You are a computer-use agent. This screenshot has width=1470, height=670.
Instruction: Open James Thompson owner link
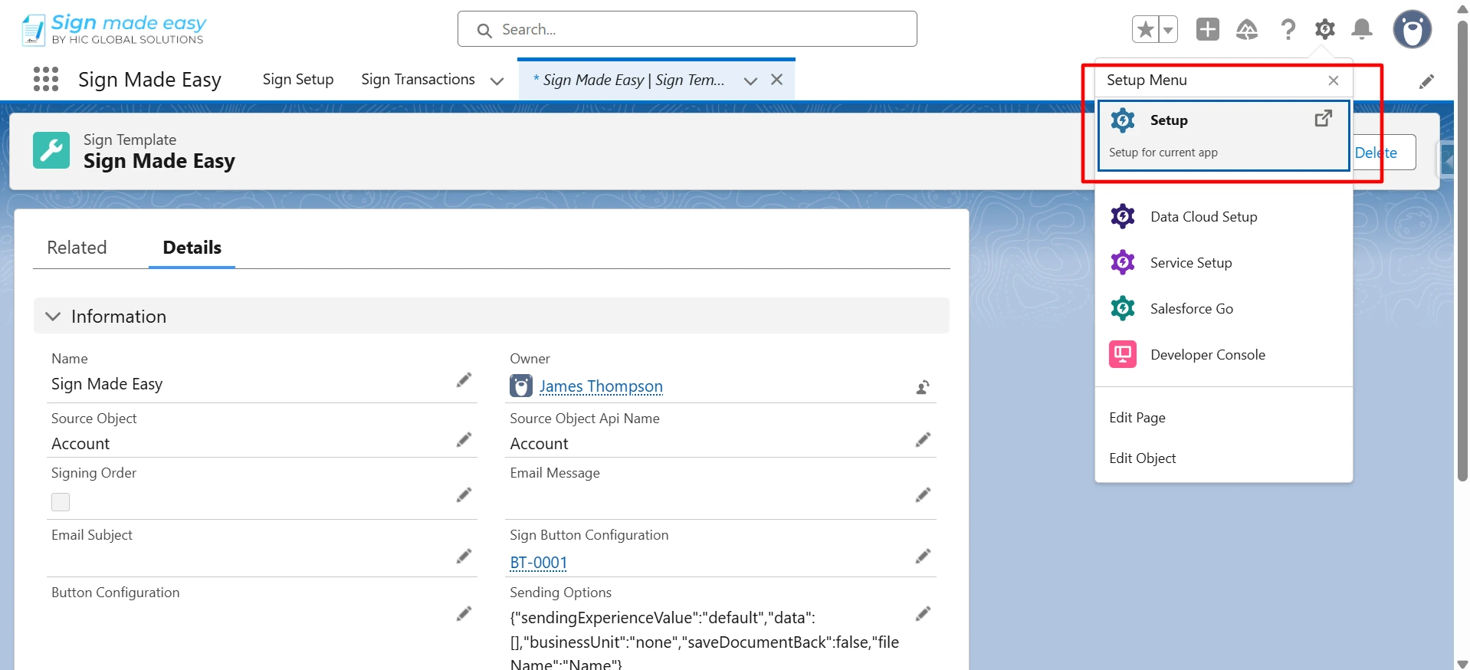[x=601, y=386]
